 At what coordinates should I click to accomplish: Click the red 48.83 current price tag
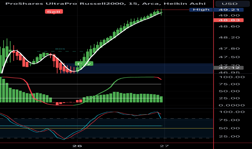point(229,20)
